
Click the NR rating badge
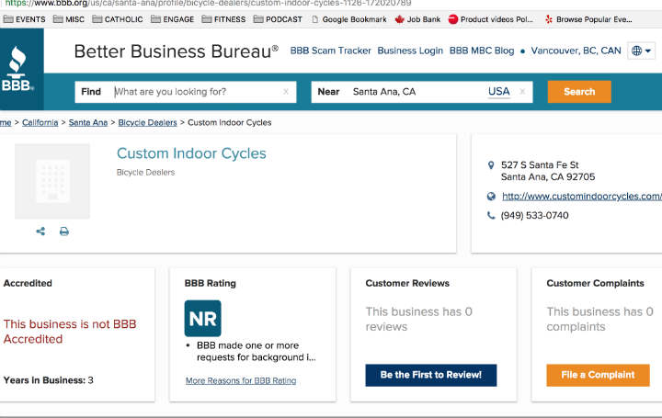pyautogui.click(x=202, y=319)
